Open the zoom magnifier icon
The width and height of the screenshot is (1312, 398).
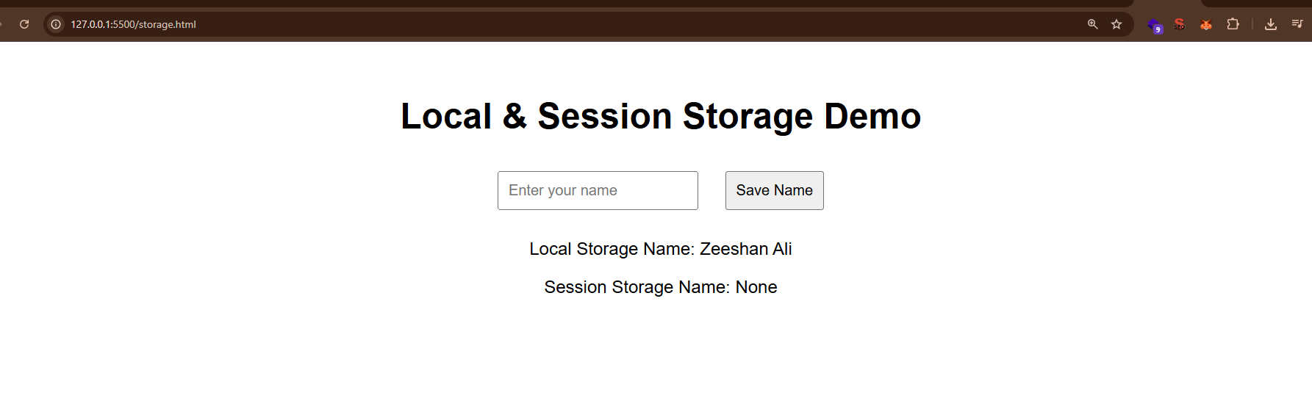coord(1092,24)
